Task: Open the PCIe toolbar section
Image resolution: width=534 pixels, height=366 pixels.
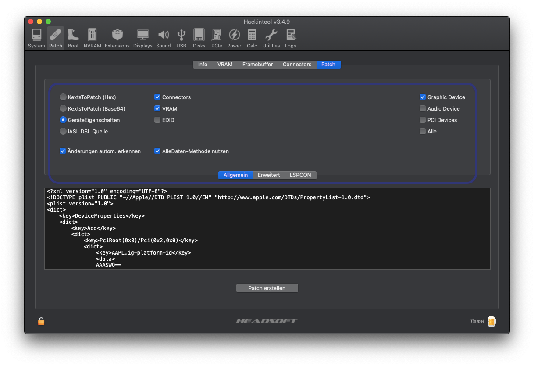Action: pos(217,38)
